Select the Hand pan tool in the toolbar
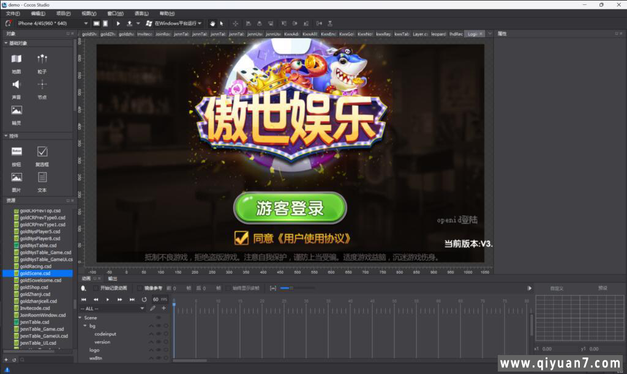The height and width of the screenshot is (374, 627). pyautogui.click(x=212, y=24)
